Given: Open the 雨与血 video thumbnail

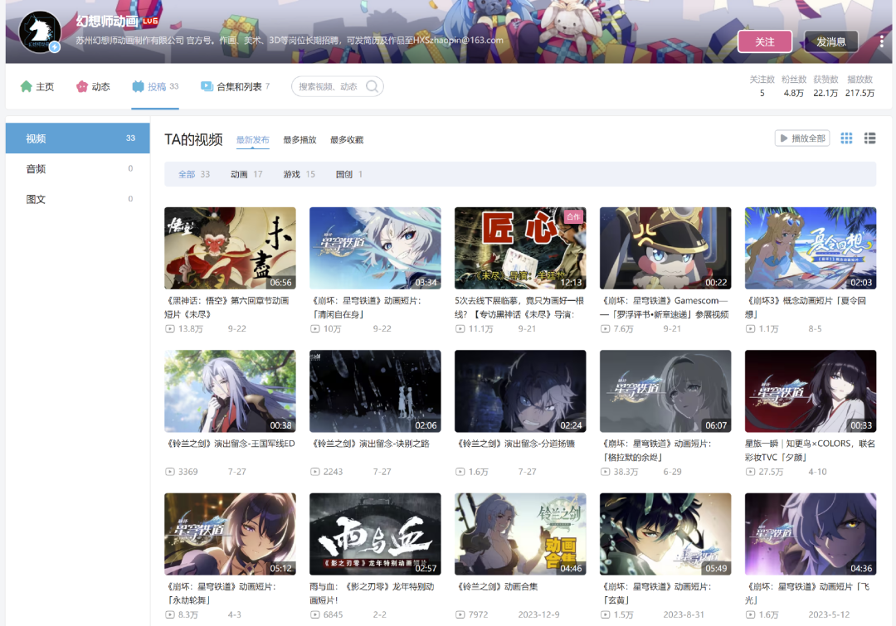Looking at the screenshot, I should (x=376, y=534).
